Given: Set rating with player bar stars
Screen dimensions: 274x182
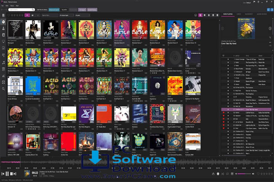Looking at the screenshot, I should click(x=266, y=174).
